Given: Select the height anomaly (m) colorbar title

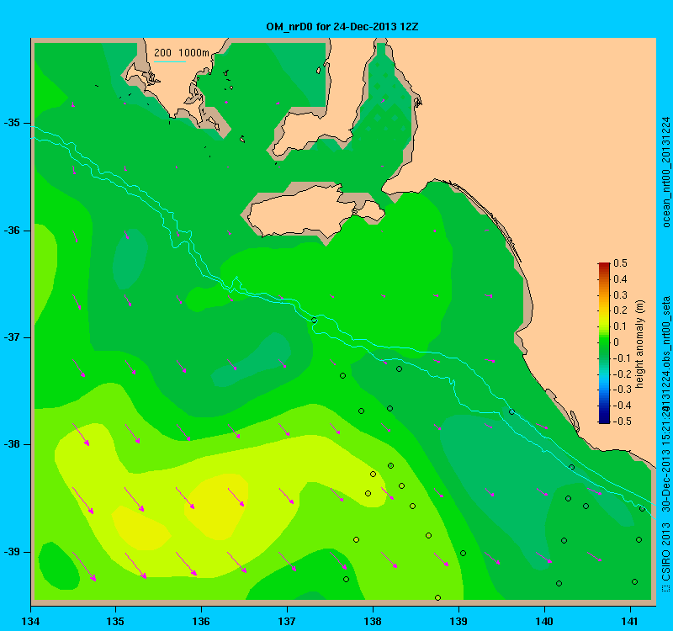Looking at the screenshot, I should 640,343.
